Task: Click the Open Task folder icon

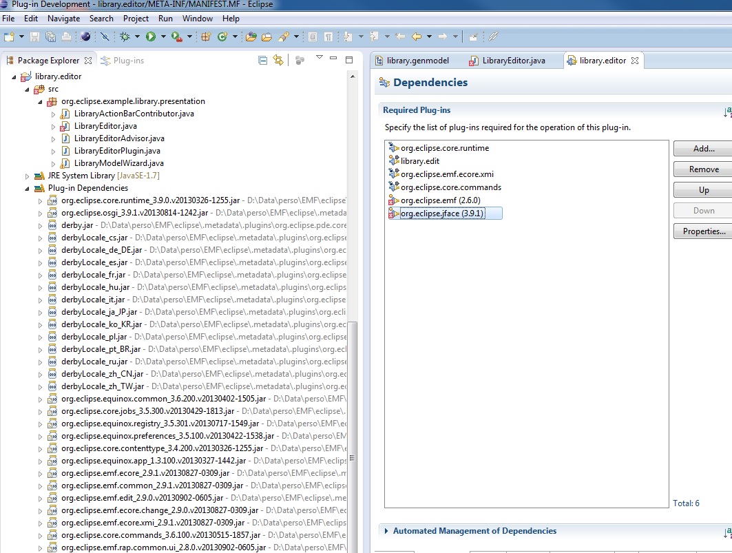Action: click(267, 36)
